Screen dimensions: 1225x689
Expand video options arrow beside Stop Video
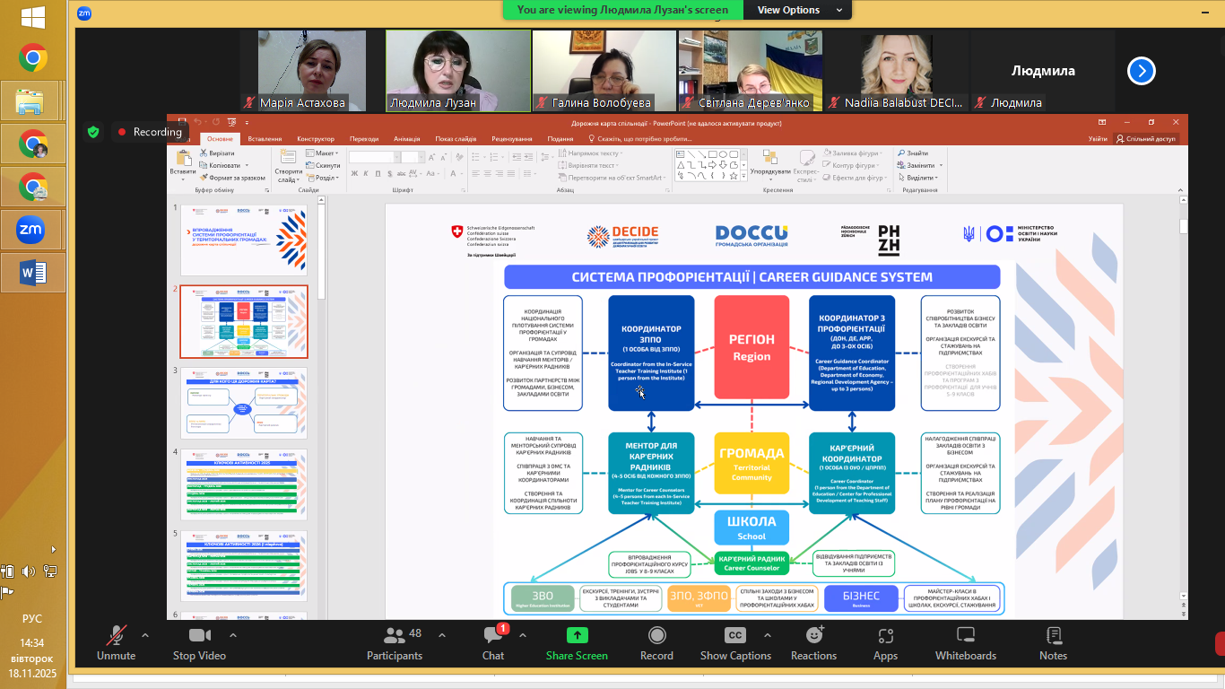[x=233, y=635]
